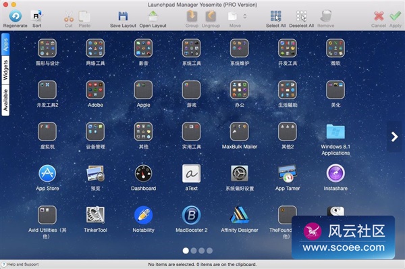
Task: Select the third page indicator dot
Action: click(x=202, y=250)
